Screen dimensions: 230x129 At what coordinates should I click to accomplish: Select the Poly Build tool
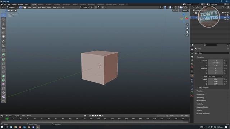(3, 76)
